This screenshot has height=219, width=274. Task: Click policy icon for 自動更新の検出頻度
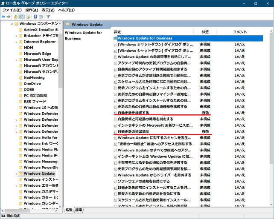coord(115,131)
